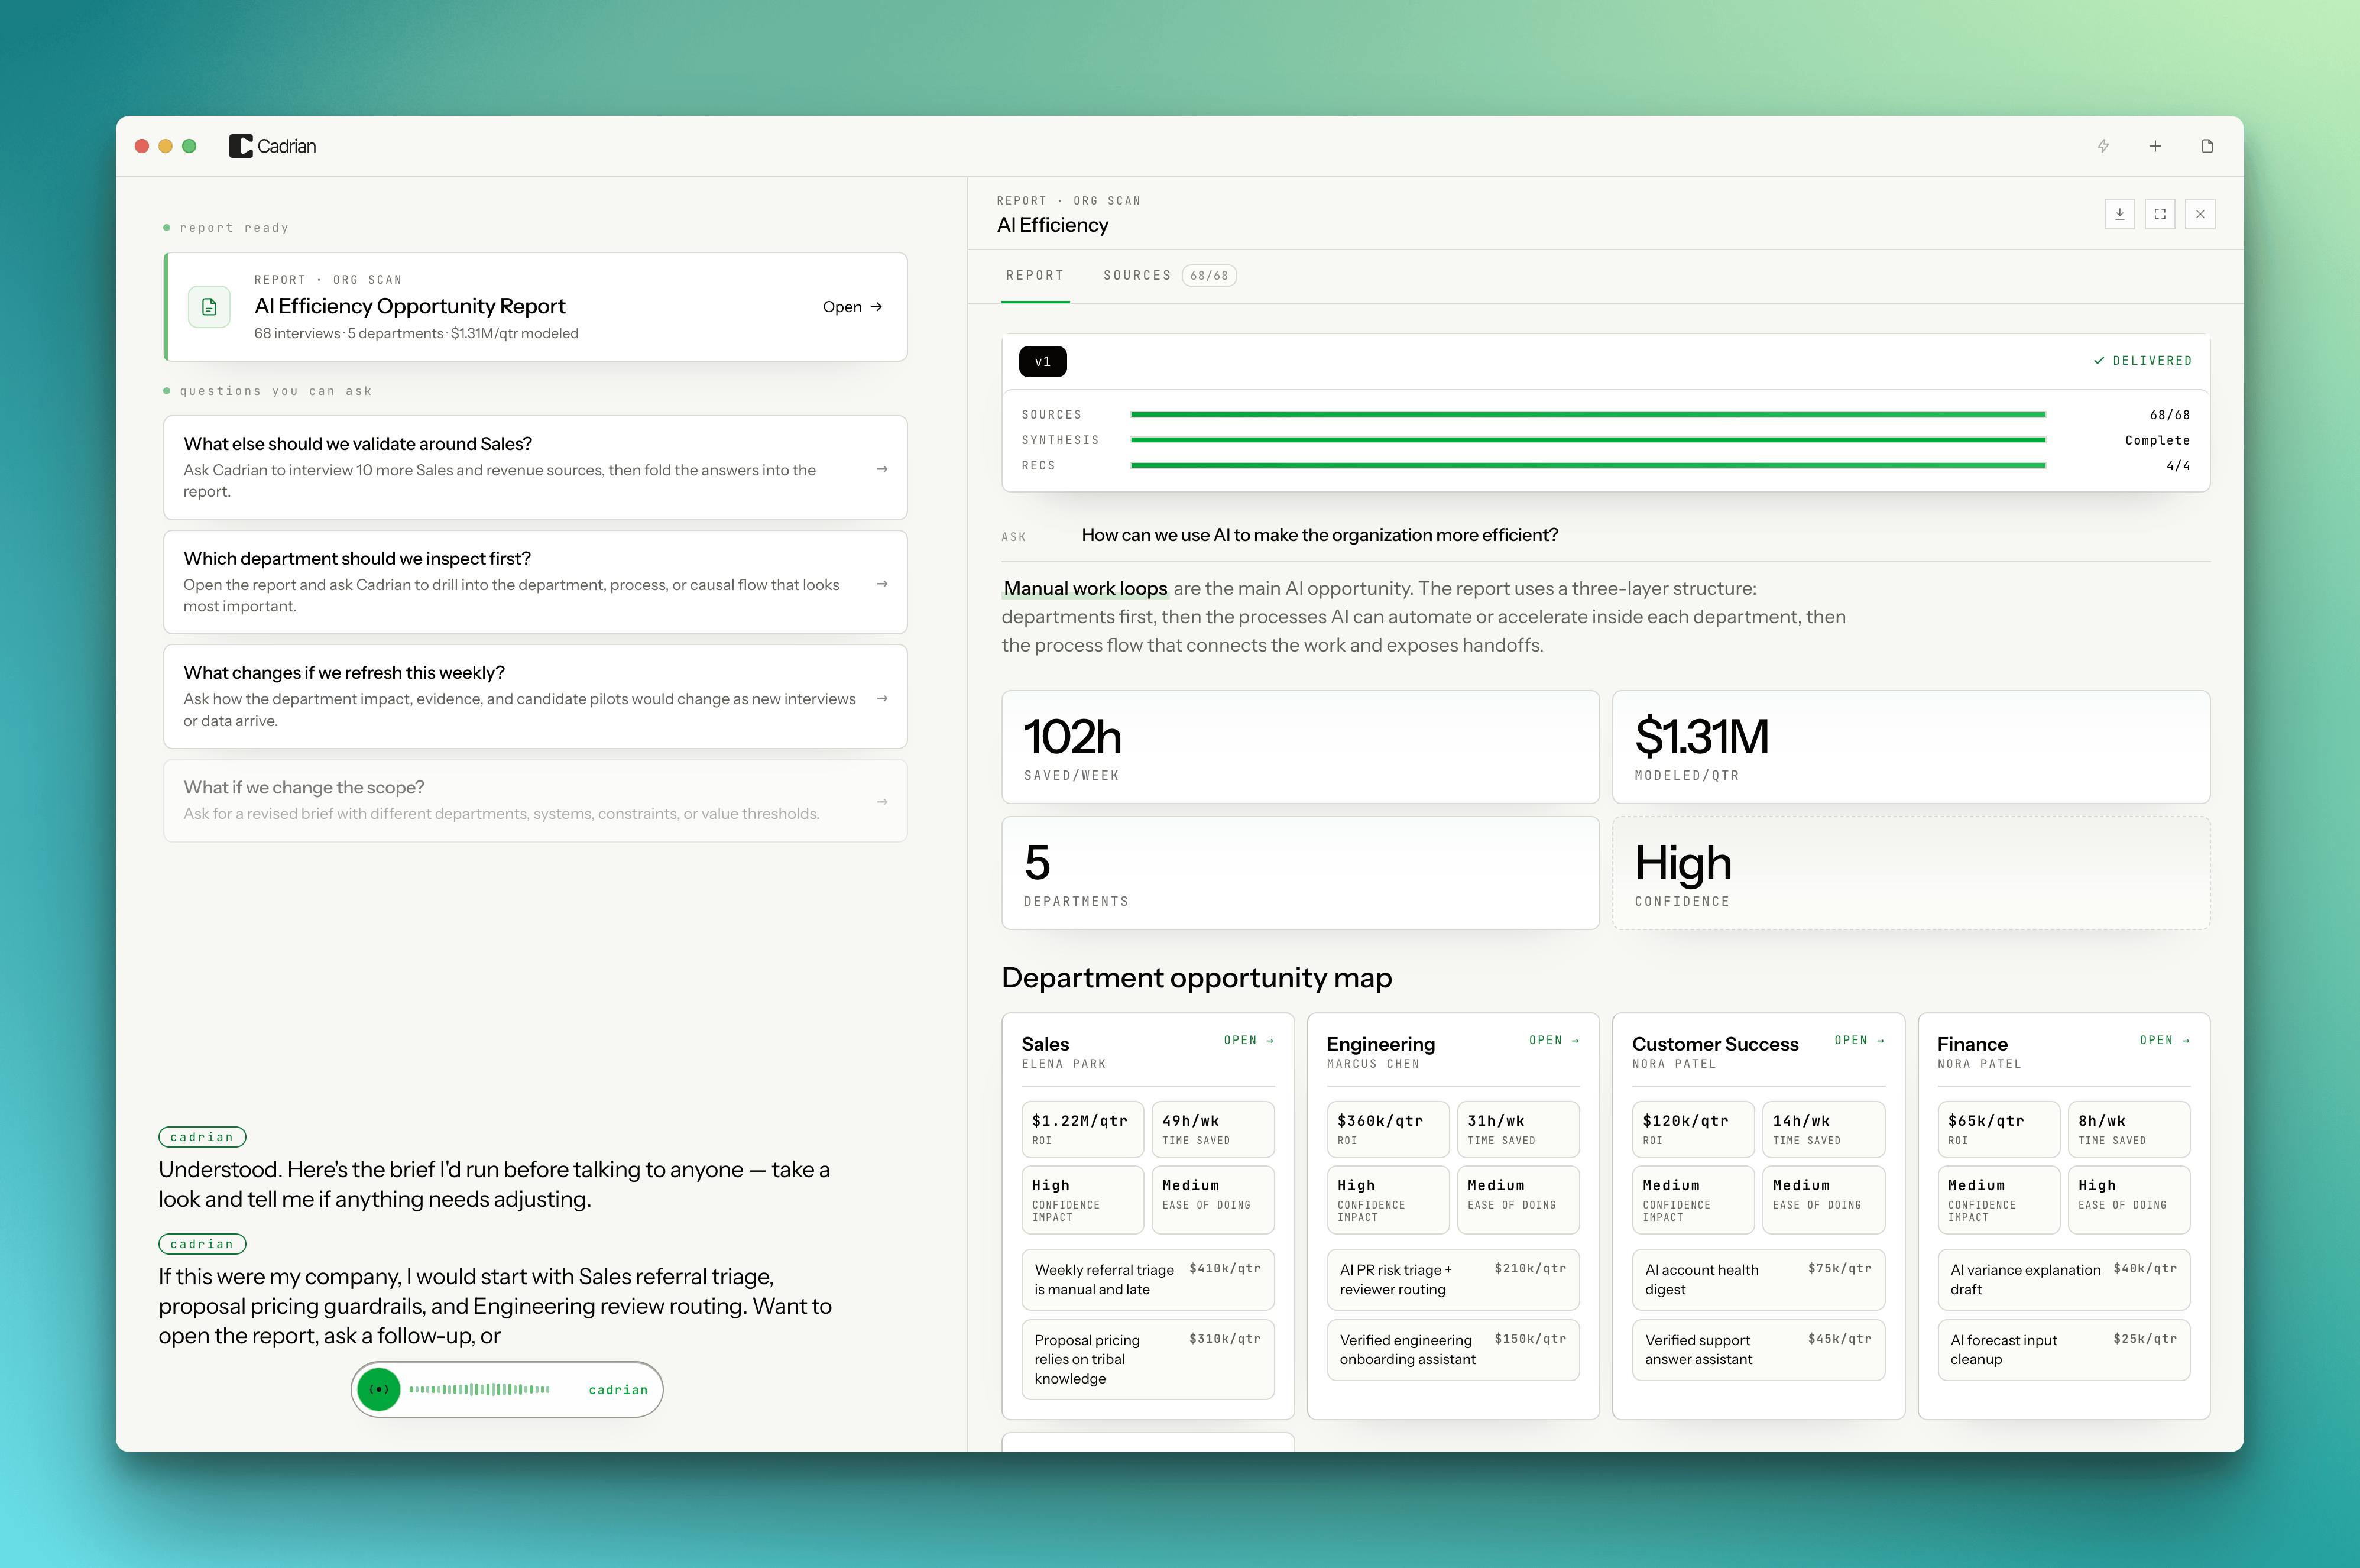Select 'What else should we validate around Sales?'

click(x=535, y=467)
